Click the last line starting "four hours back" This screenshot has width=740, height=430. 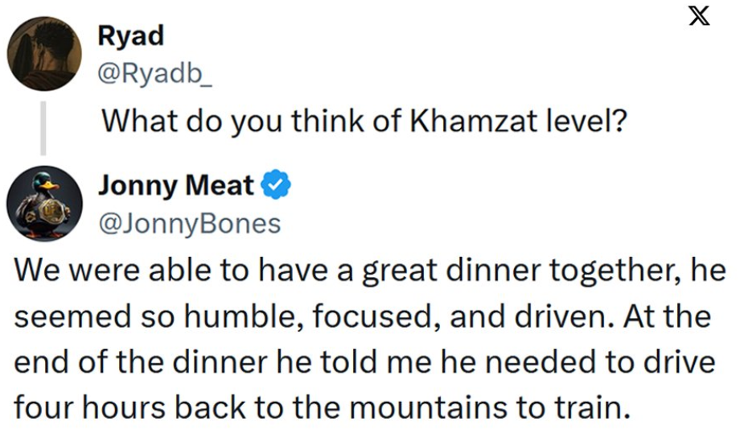(319, 407)
